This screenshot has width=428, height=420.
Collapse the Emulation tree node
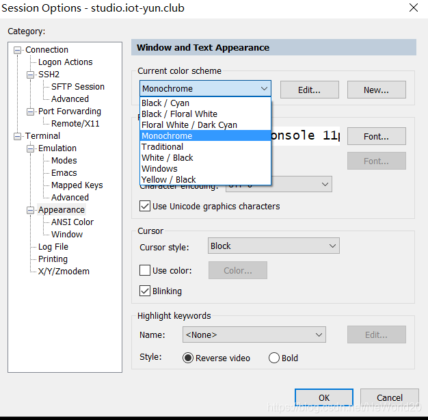(30, 148)
